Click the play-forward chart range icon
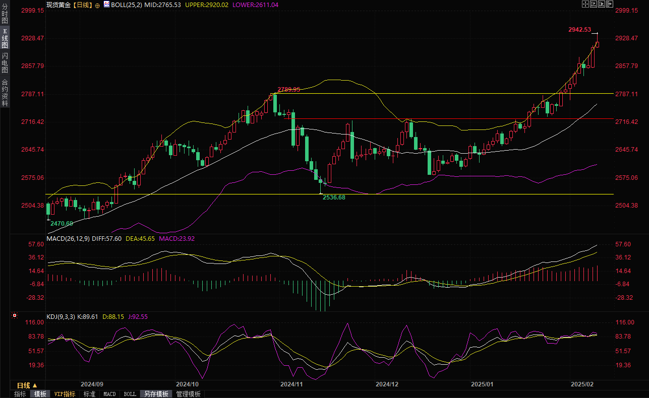The width and height of the screenshot is (649, 398). click(602, 4)
